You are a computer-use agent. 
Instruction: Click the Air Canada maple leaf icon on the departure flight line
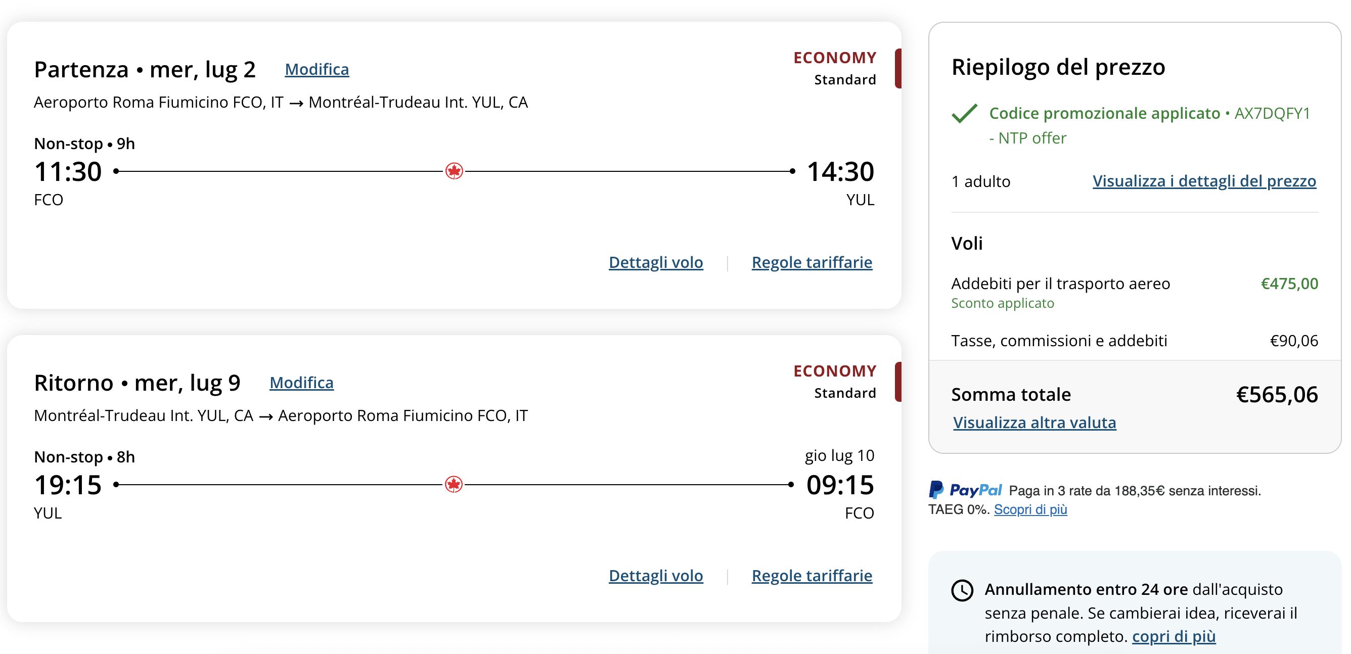tap(454, 171)
